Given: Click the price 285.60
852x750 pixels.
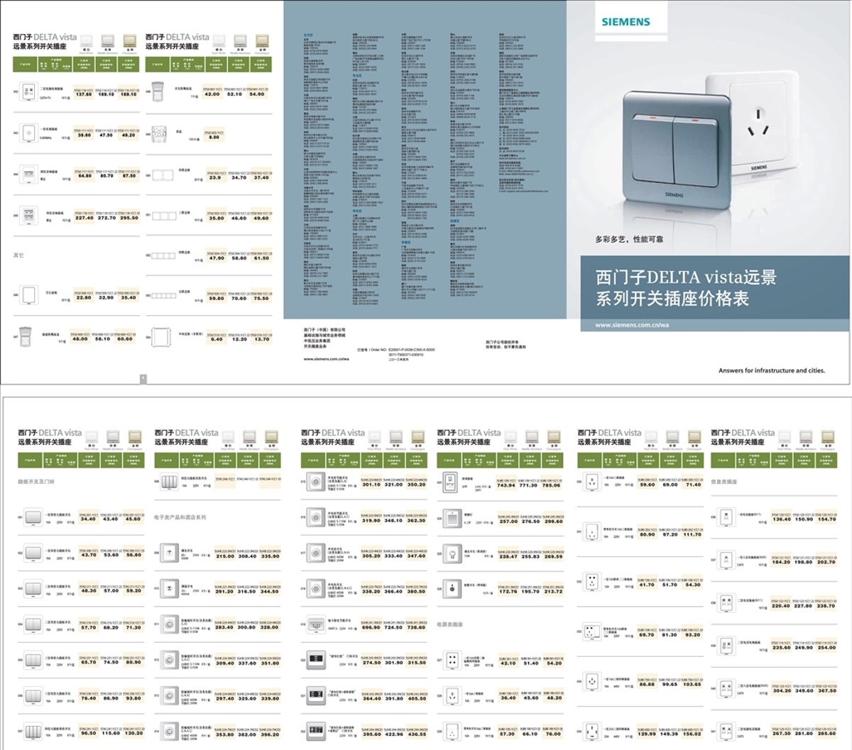Looking at the screenshot, I should coord(826,734).
